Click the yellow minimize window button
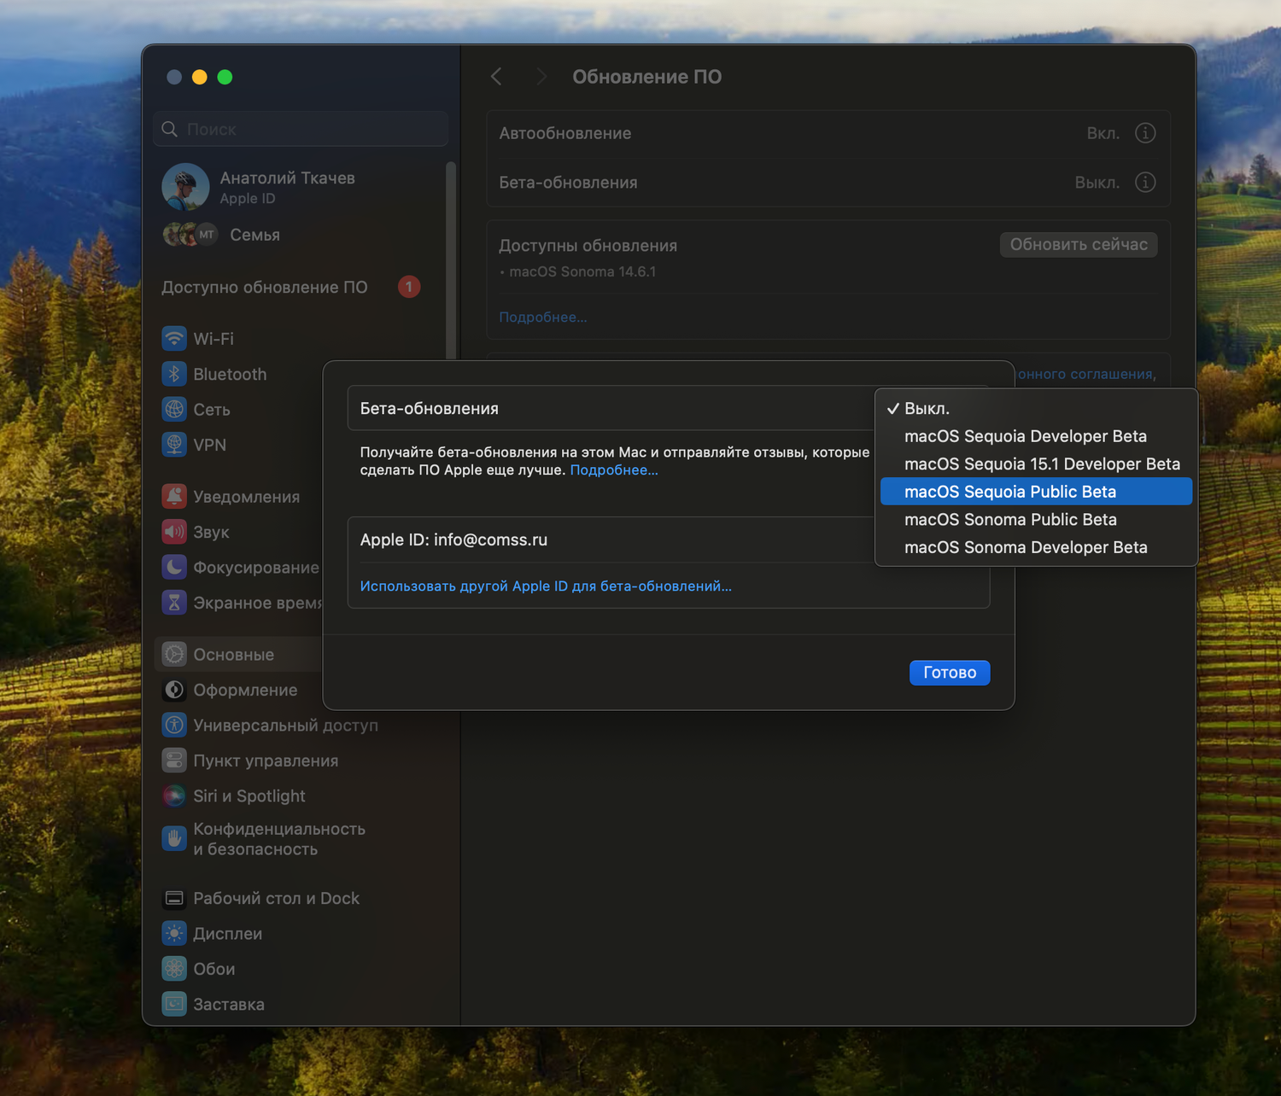 coord(200,78)
